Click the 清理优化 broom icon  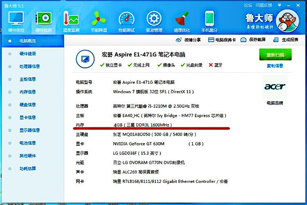[182, 20]
